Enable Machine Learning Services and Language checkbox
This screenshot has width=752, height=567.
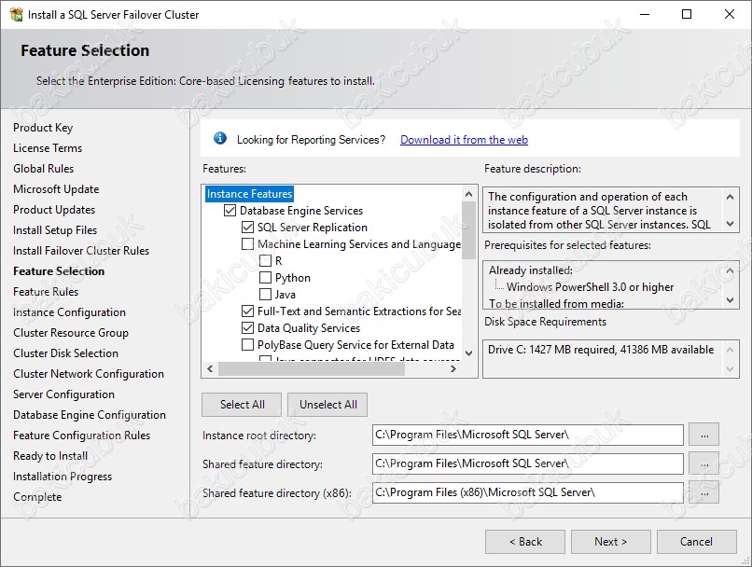tap(247, 244)
